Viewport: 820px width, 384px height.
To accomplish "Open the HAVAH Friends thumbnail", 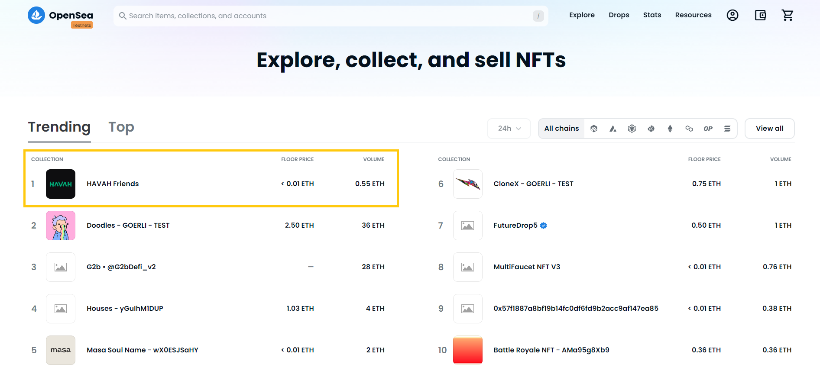I will click(x=61, y=184).
